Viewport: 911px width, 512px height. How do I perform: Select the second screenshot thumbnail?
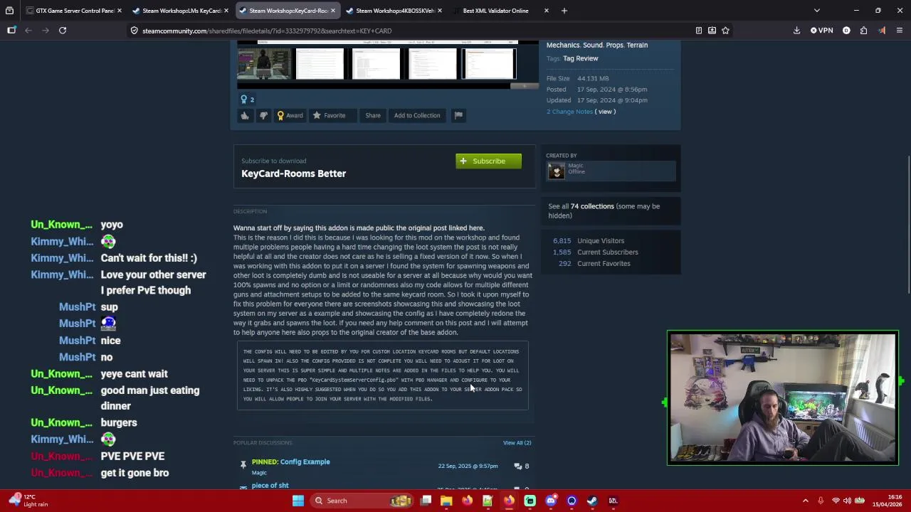tap(320, 64)
